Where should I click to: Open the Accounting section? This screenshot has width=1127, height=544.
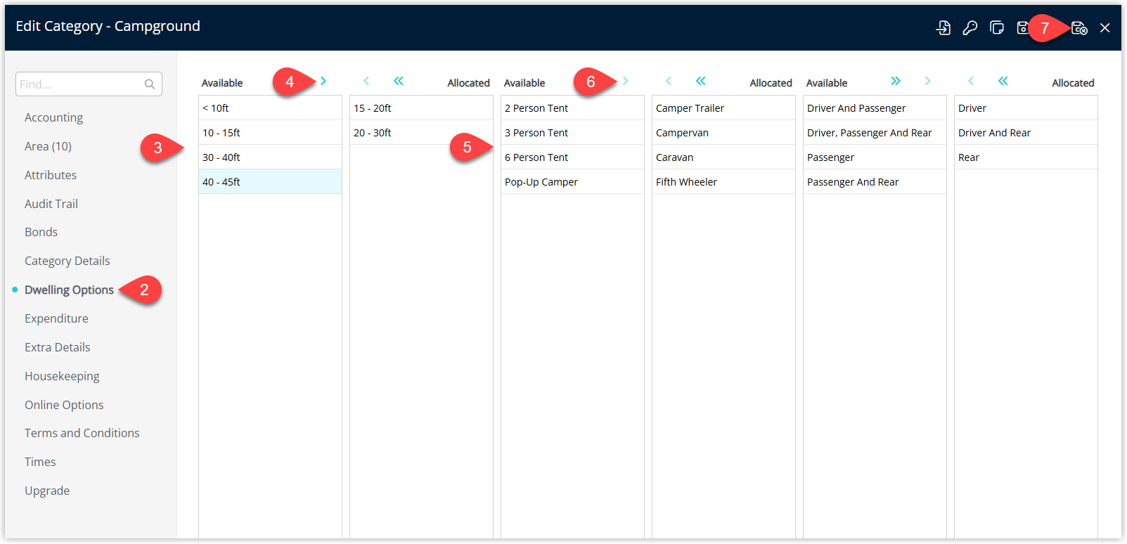coord(53,117)
